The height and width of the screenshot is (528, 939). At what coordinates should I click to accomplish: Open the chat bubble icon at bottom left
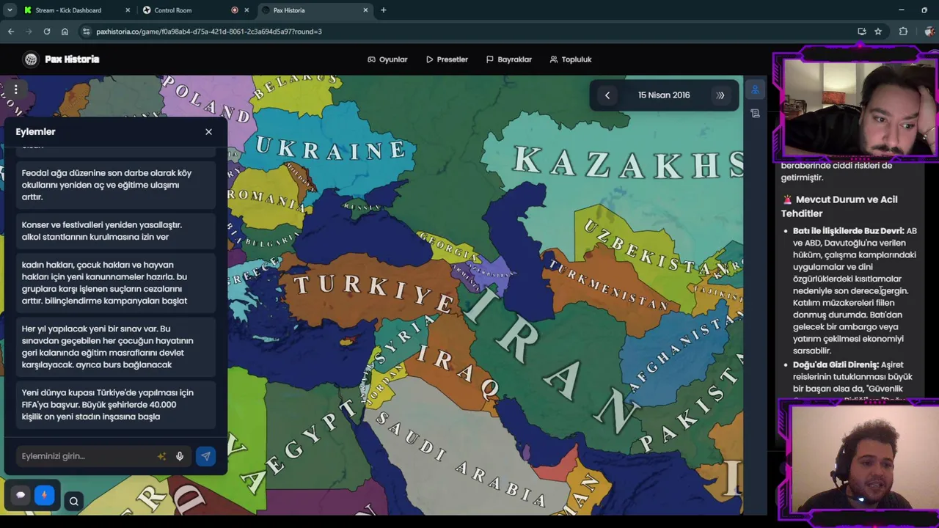(21, 495)
